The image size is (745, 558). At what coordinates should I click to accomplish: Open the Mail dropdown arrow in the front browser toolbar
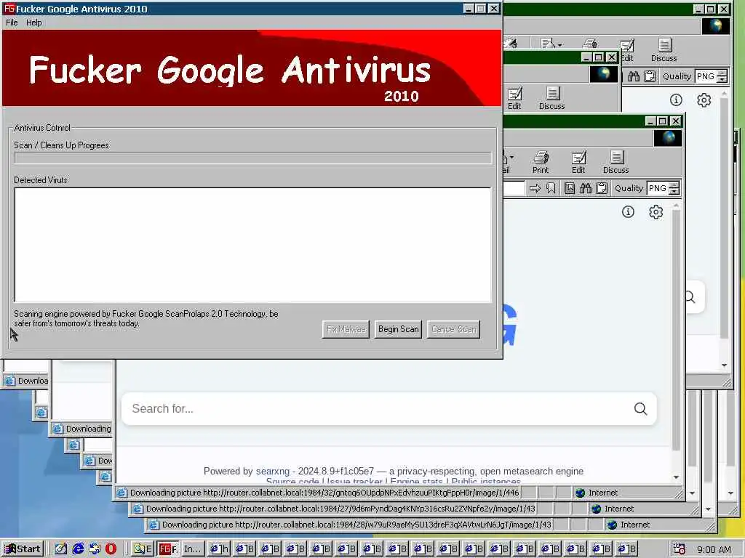coord(511,157)
